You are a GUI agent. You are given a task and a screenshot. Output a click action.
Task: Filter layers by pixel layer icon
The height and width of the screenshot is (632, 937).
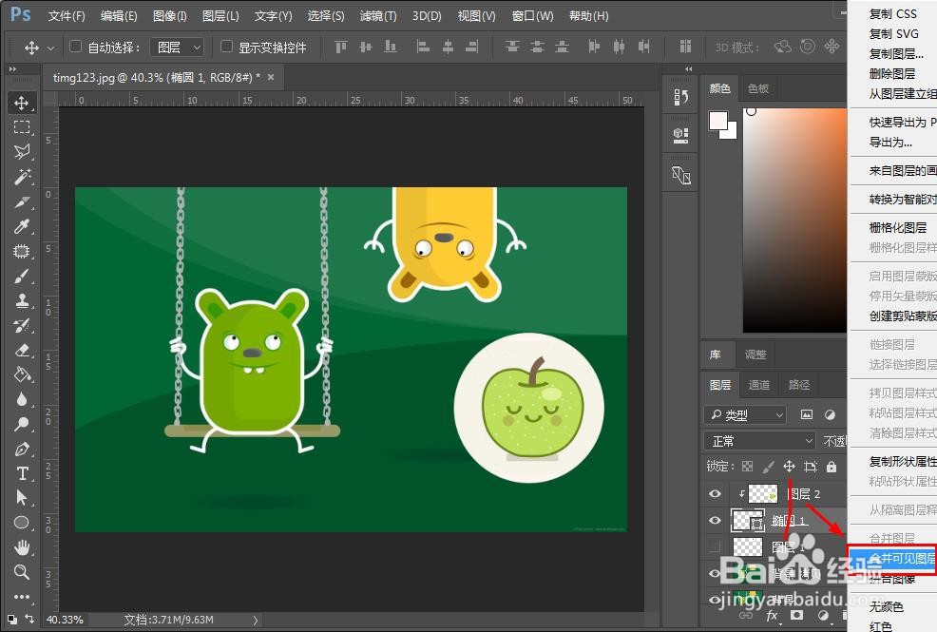click(x=807, y=414)
